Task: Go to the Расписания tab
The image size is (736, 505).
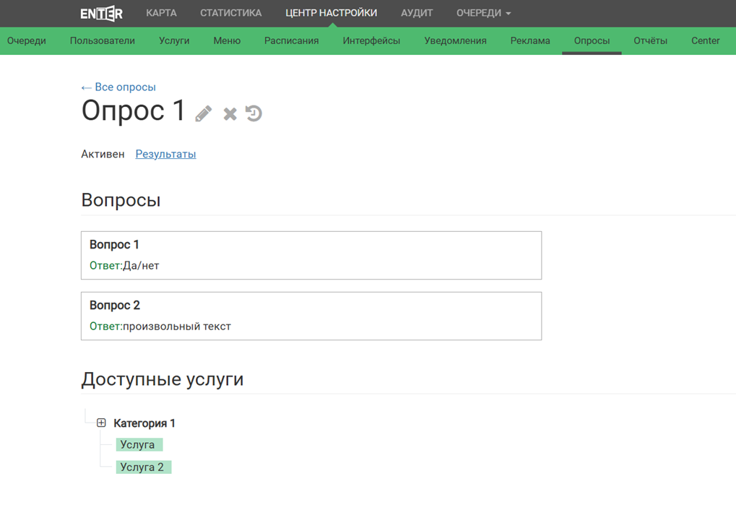Action: point(291,40)
